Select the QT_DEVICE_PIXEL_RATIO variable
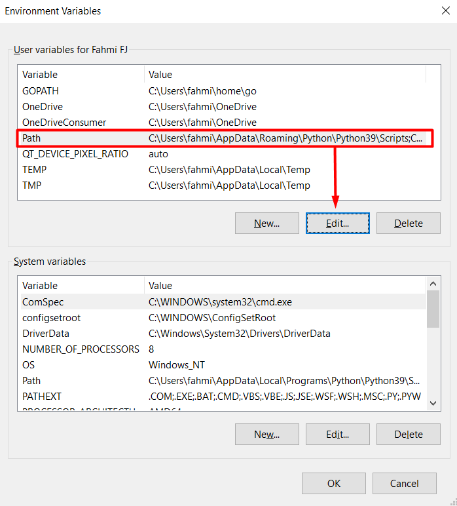Screen dimensions: 457x506 75,154
